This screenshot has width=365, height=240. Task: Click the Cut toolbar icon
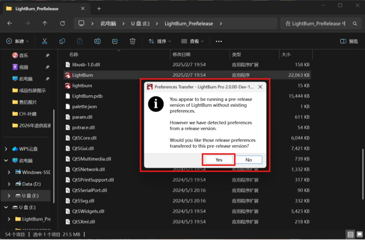point(44,41)
